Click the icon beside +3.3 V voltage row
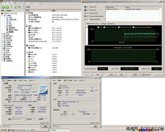Screen dimensions: 165x132 29,57
